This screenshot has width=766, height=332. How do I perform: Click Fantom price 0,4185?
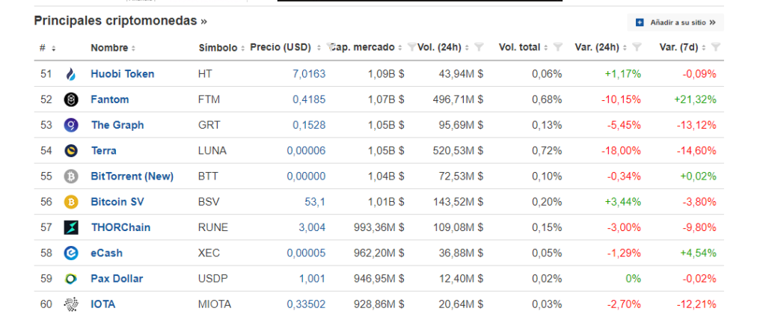coord(309,99)
